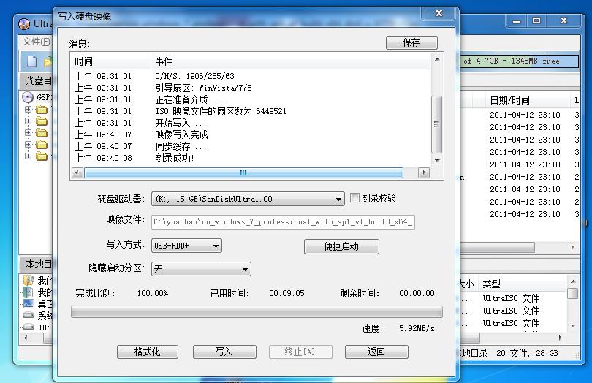Click the message list scroll up arrow
Image resolution: width=592 pixels, height=383 pixels.
pyautogui.click(x=437, y=59)
